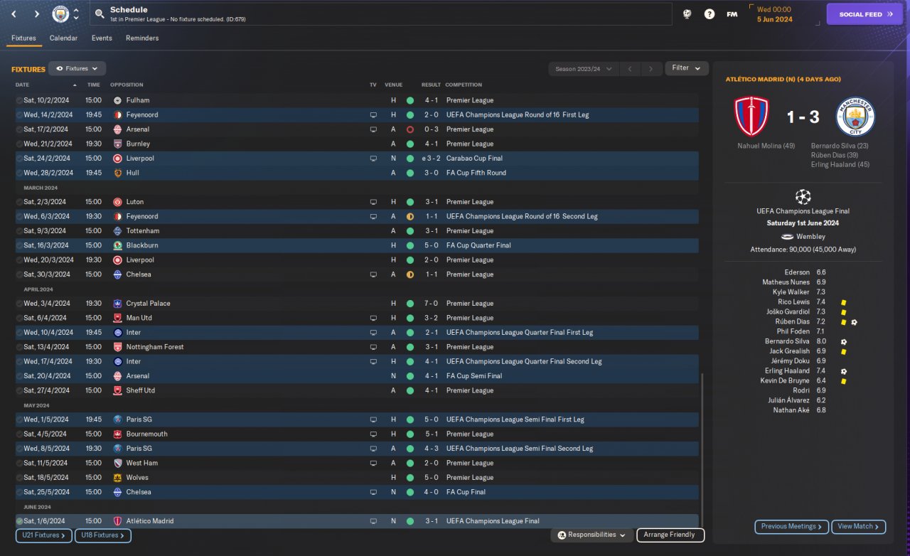Click the Burnley club badge

[117, 144]
